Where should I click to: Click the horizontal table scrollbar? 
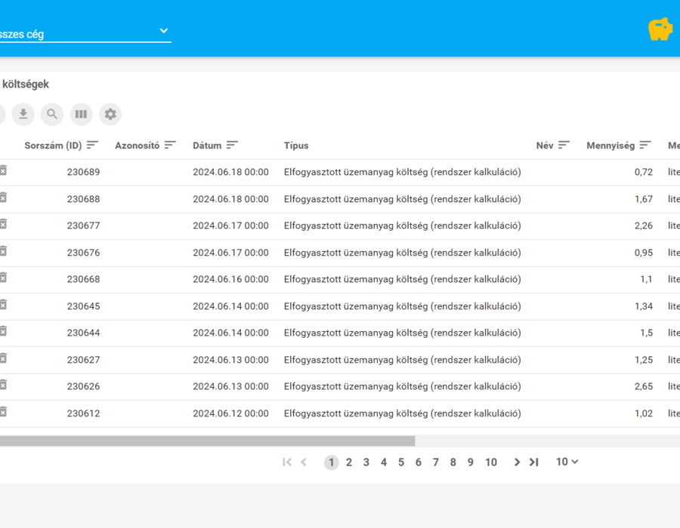[207, 441]
